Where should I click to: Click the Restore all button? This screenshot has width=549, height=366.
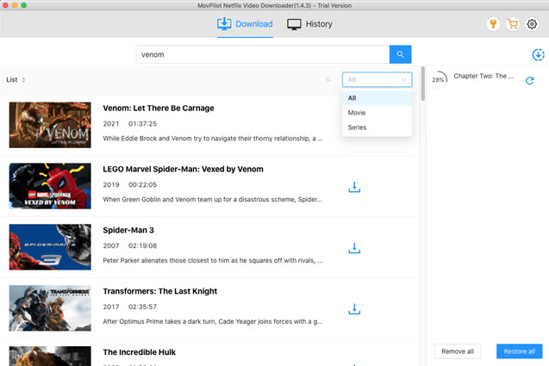coord(519,351)
